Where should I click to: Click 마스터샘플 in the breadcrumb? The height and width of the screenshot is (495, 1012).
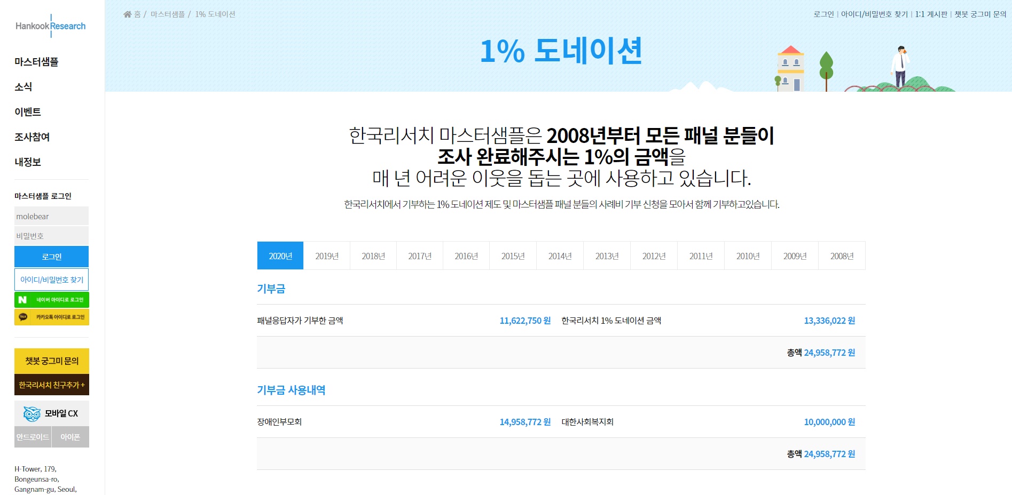[x=168, y=14]
